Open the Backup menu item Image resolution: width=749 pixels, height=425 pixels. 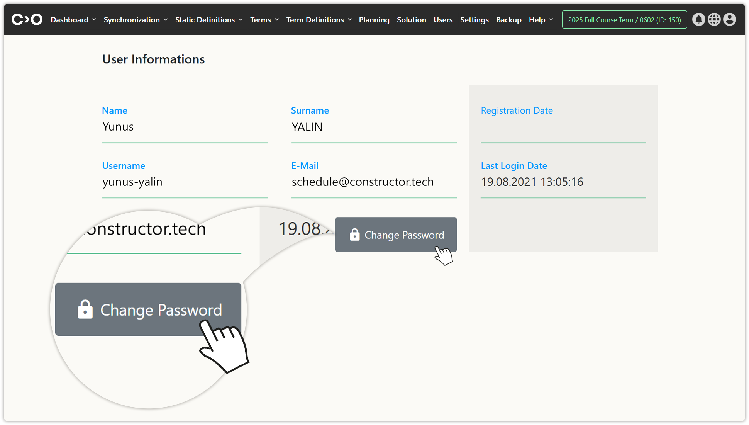508,20
